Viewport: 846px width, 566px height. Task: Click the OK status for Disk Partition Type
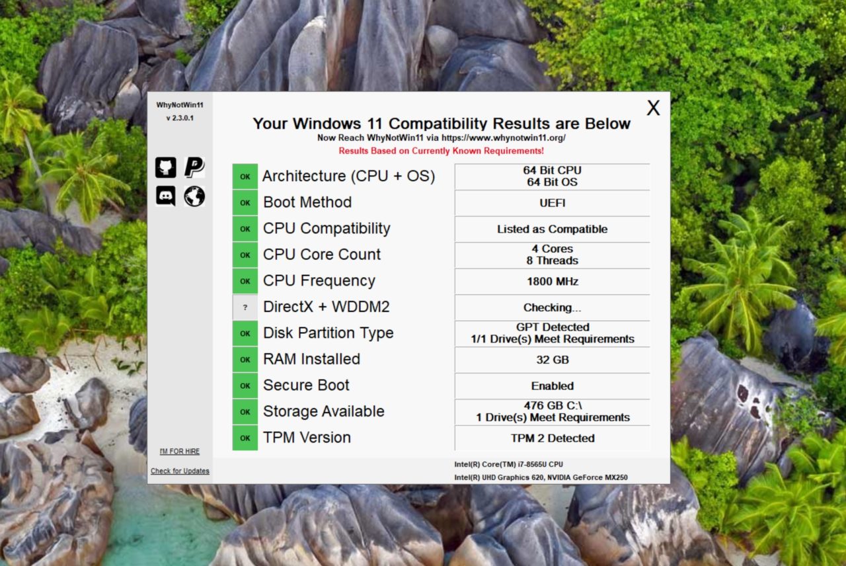245,333
